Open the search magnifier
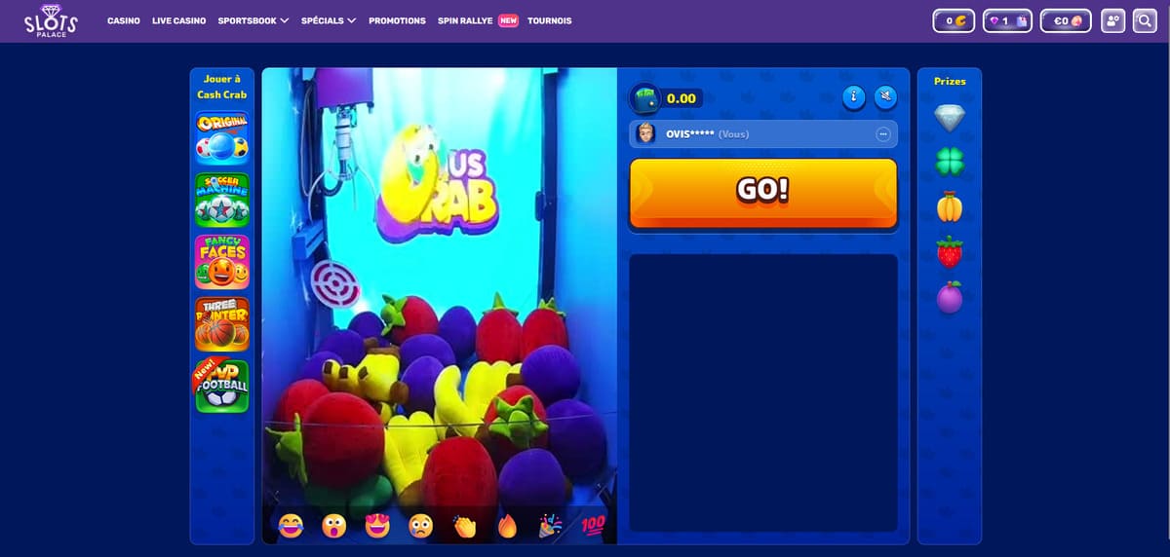The width and height of the screenshot is (1170, 557). (1145, 20)
